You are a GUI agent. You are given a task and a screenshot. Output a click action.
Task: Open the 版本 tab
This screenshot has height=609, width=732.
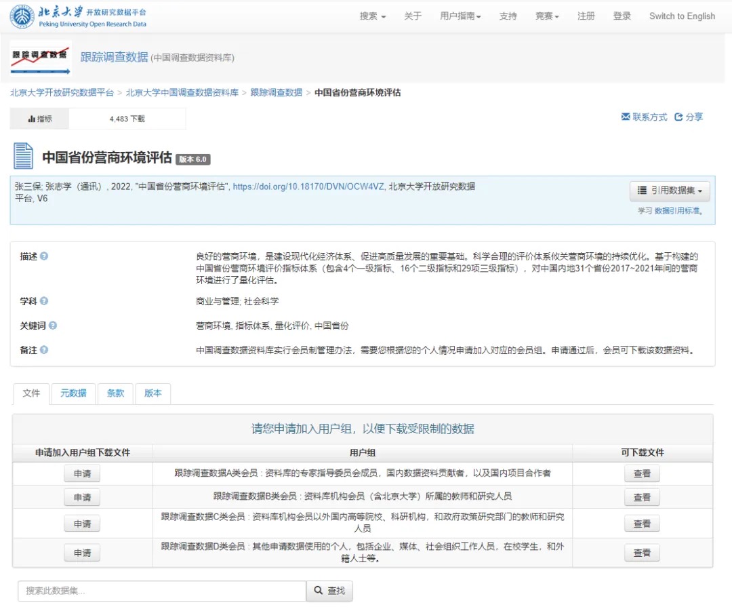click(x=152, y=393)
